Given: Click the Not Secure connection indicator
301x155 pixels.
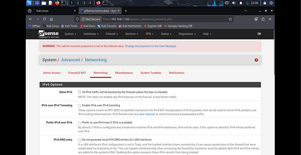Looking at the screenshot, I should [91, 19].
